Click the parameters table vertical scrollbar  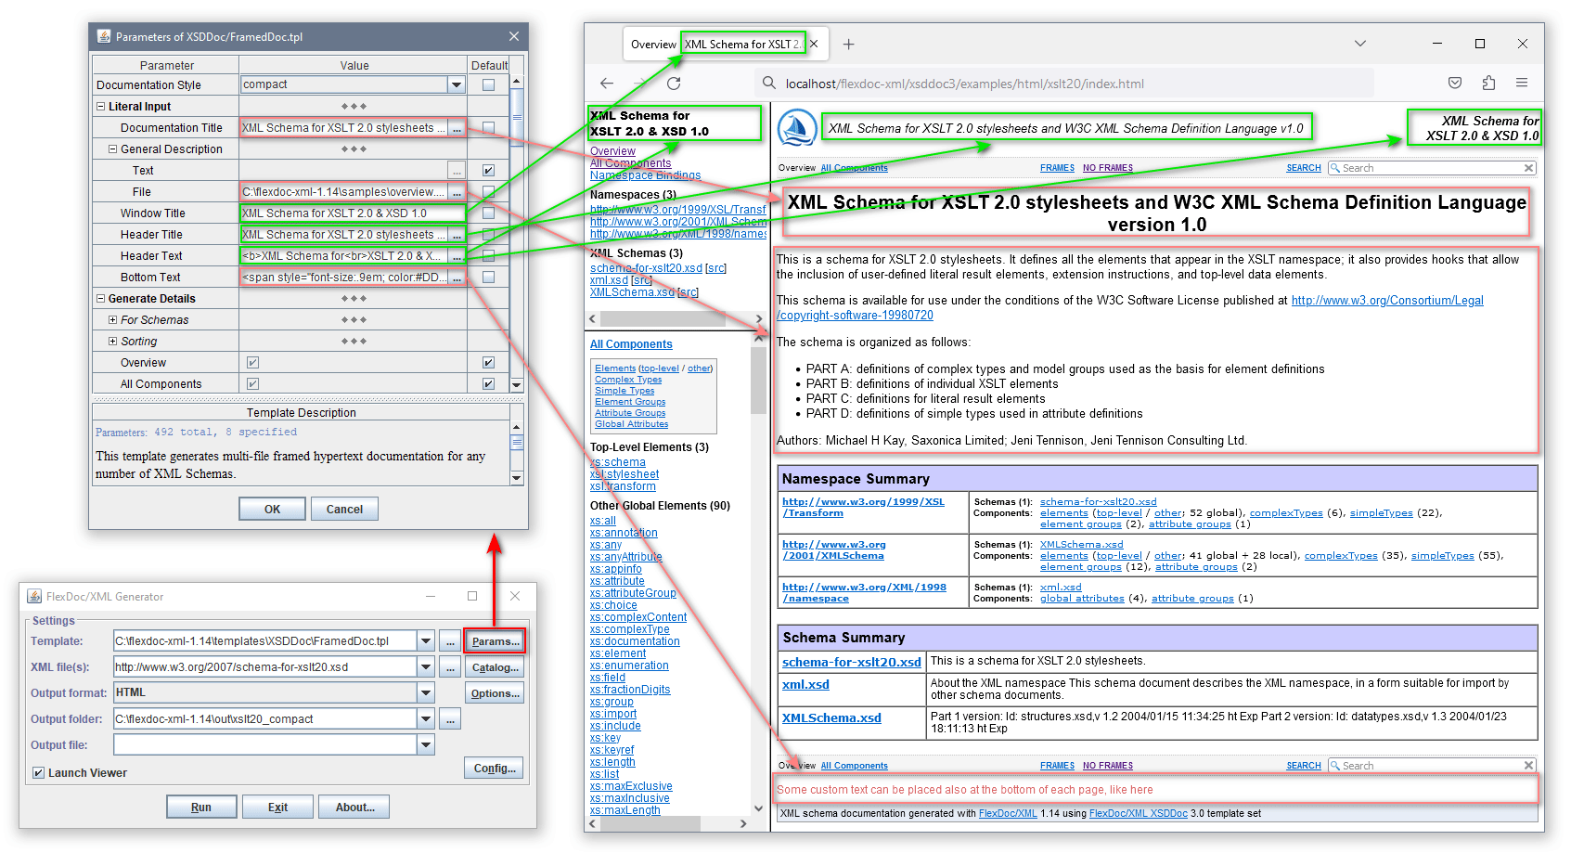point(517,232)
